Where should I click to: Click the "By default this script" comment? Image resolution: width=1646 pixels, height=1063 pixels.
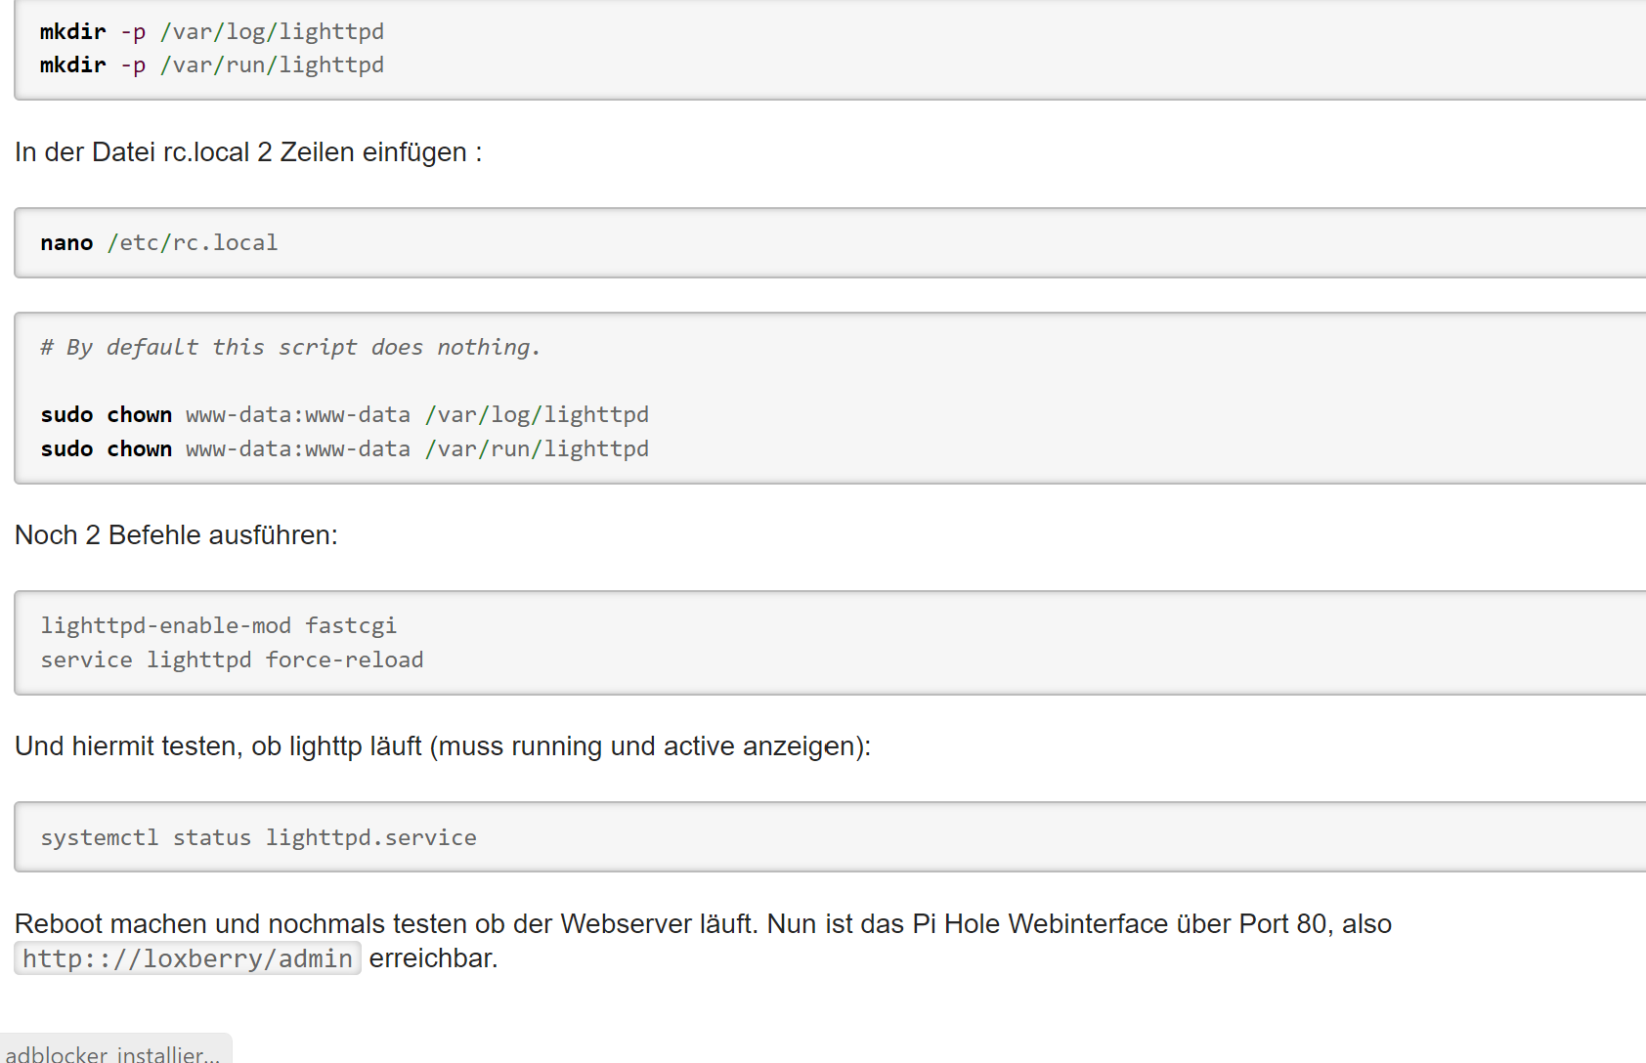(290, 347)
